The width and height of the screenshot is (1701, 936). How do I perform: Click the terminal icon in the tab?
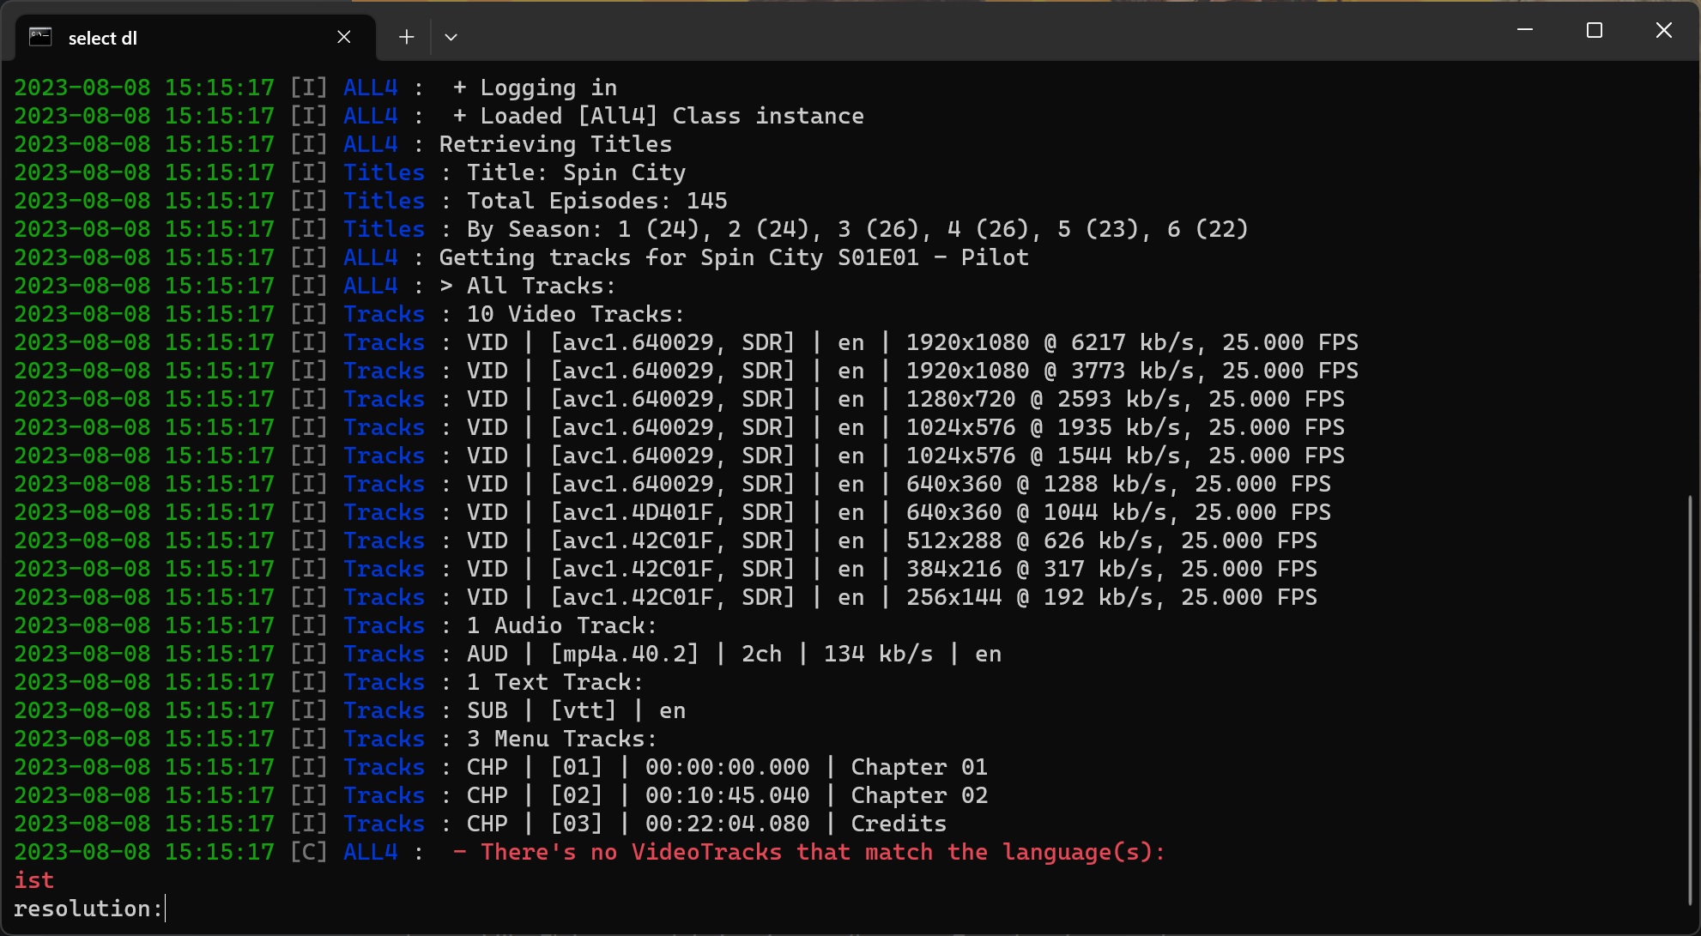point(40,37)
